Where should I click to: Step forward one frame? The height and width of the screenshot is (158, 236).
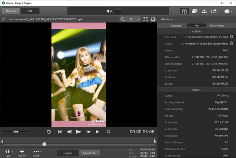(88, 131)
